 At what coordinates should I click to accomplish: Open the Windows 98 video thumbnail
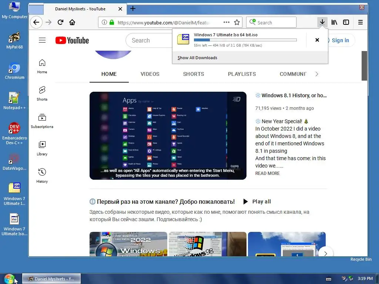click(208, 244)
